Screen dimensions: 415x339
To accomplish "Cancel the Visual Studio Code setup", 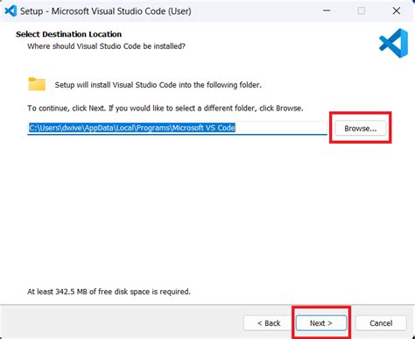I will [381, 323].
